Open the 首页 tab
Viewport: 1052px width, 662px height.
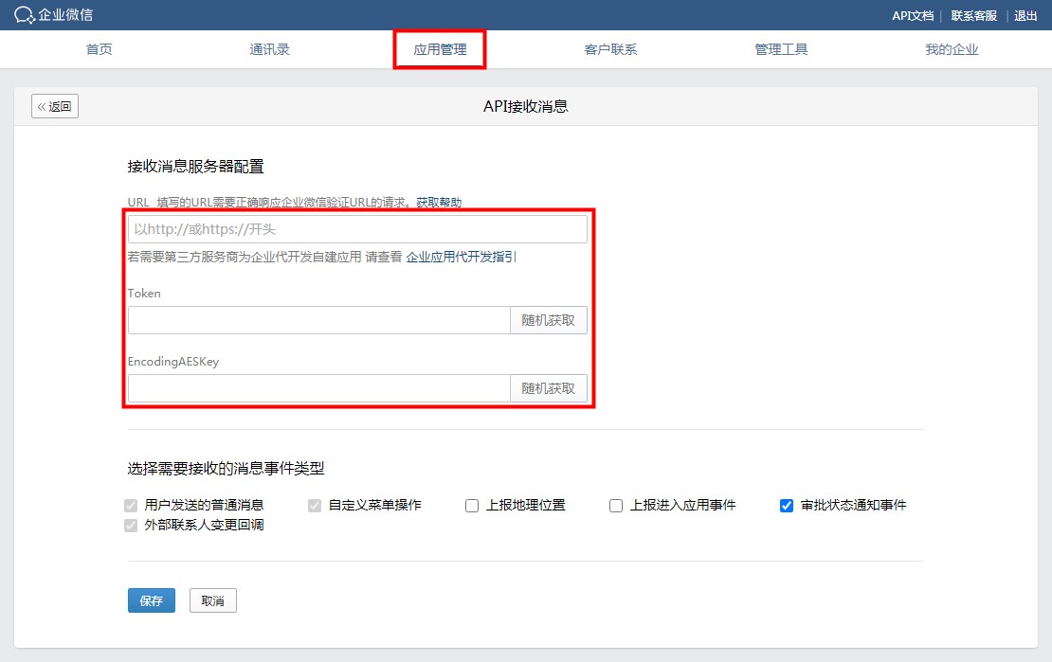[99, 49]
